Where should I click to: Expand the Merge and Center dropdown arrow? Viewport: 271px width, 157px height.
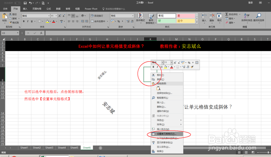[x=108, y=21]
